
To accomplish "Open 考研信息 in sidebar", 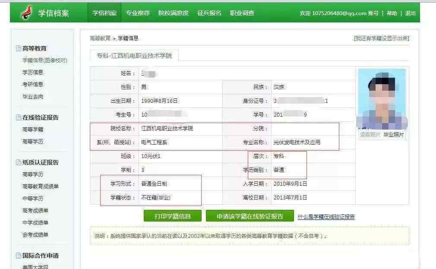I will (33, 84).
